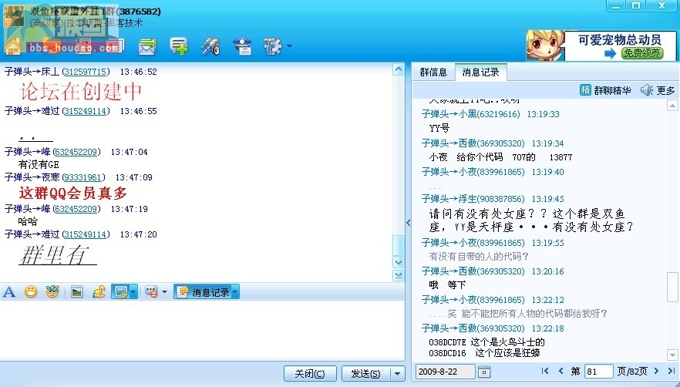Click chat scrollbar up arrow
This screenshot has height=387, width=680.
coord(398,69)
